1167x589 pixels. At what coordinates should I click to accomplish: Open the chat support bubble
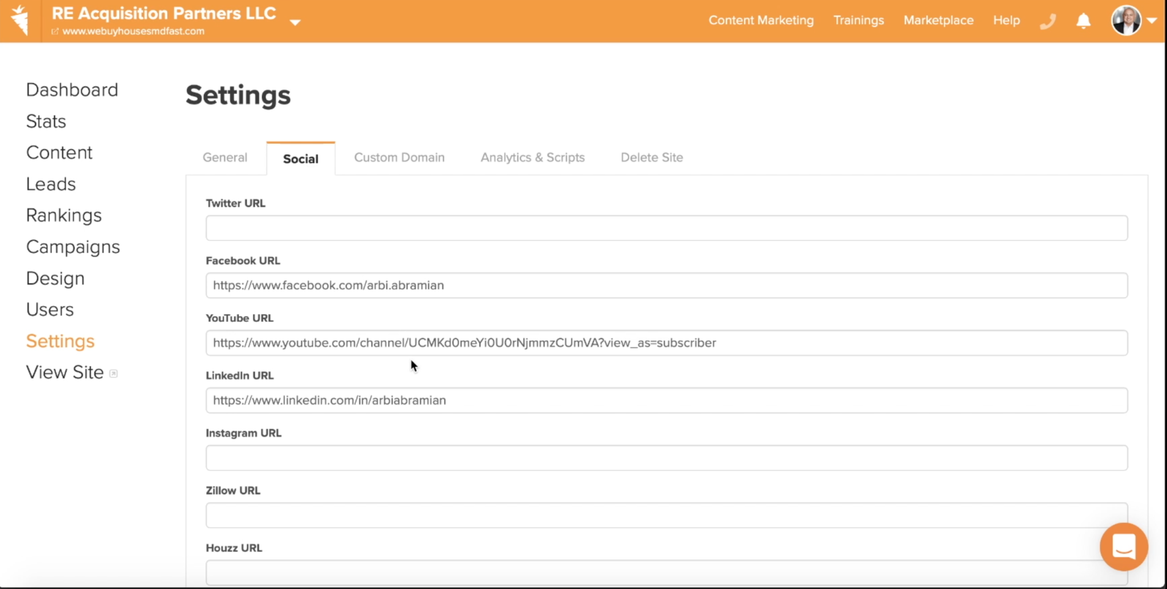click(x=1124, y=546)
